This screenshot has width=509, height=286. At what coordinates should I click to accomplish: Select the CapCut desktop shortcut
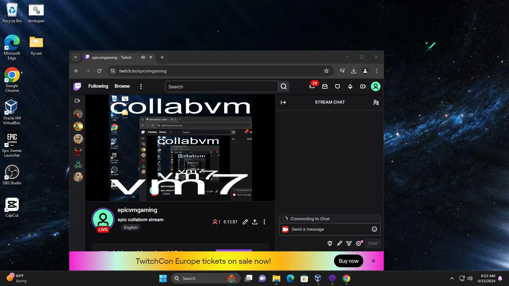pos(12,208)
